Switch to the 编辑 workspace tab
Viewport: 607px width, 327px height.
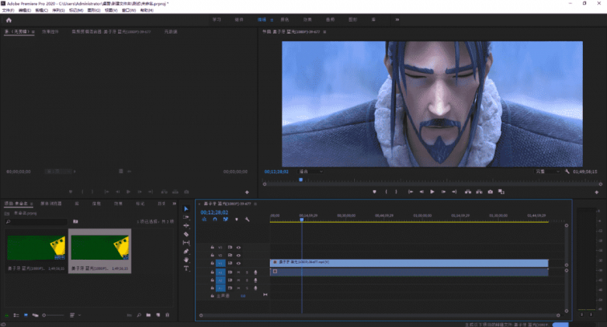point(262,18)
